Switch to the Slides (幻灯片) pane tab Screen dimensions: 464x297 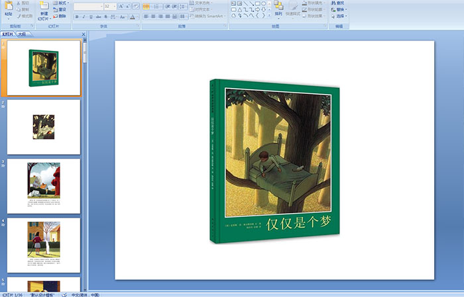tap(8, 34)
